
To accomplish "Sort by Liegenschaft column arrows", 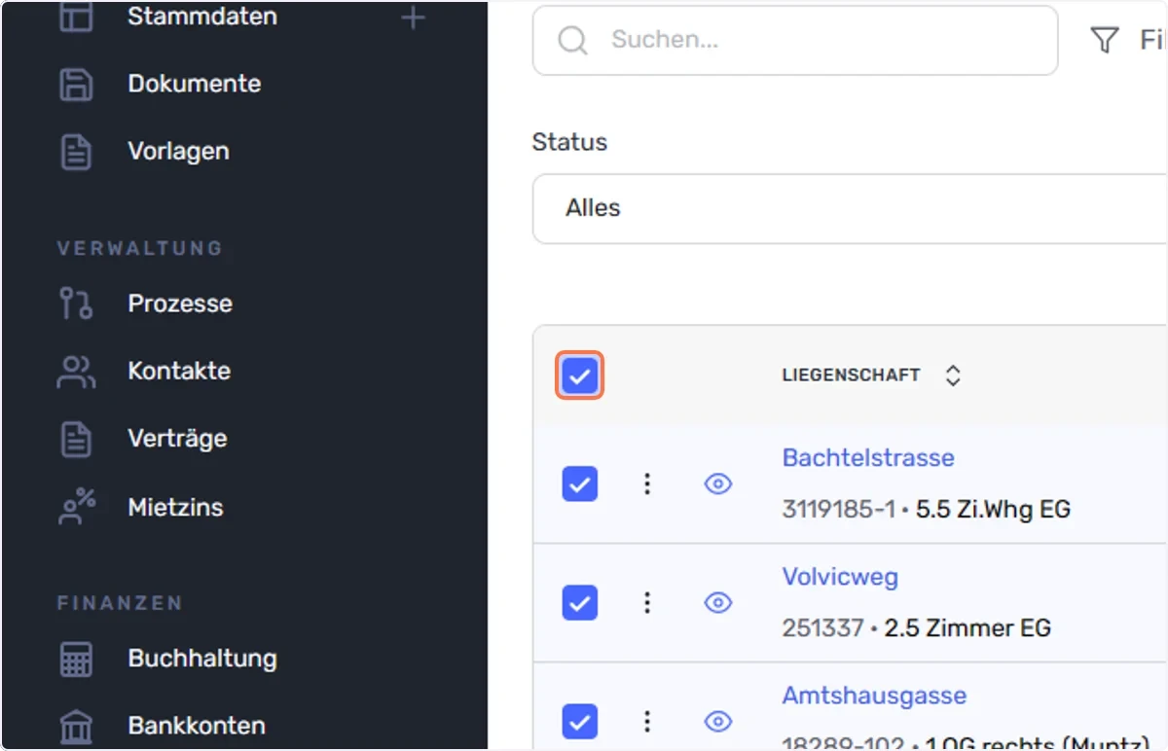I will 953,375.
